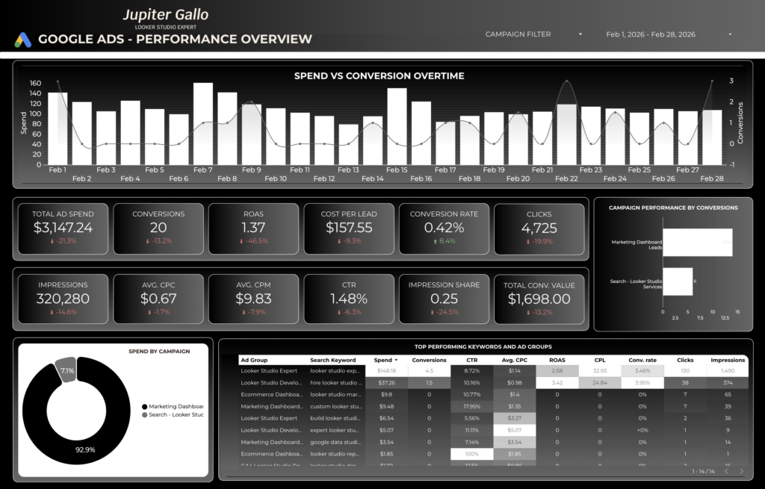This screenshot has width=765, height=489.
Task: Select the Feb 1, 2026 - Feb 28, 2026 date range
Action: (x=651, y=34)
